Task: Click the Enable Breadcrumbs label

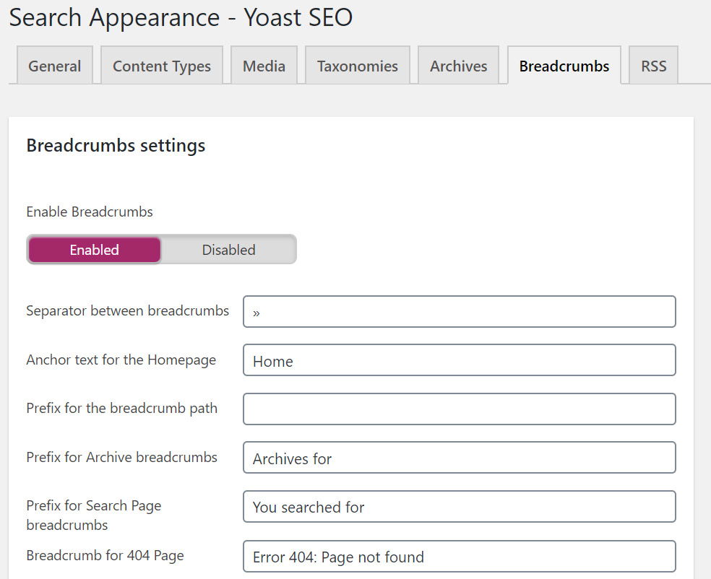Action: tap(90, 212)
